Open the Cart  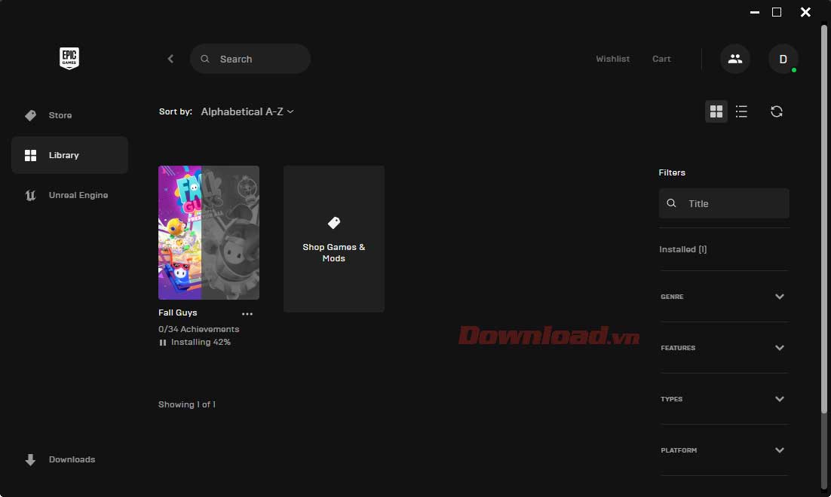pyautogui.click(x=661, y=59)
